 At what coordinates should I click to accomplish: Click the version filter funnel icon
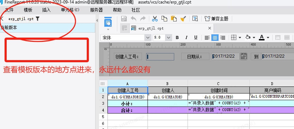(38, 19)
